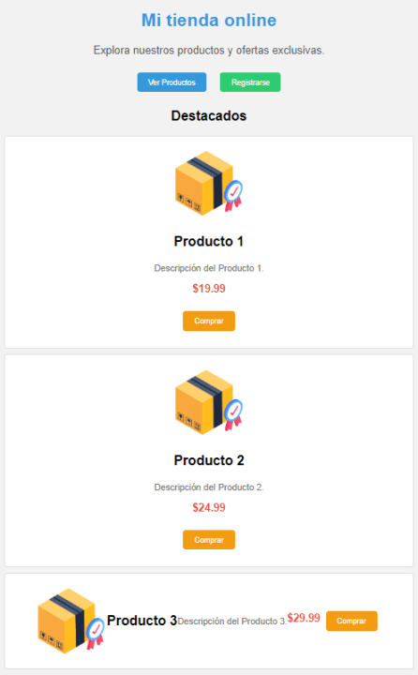418x675 pixels.
Task: Select the $24.99 price label
Action: [209, 507]
